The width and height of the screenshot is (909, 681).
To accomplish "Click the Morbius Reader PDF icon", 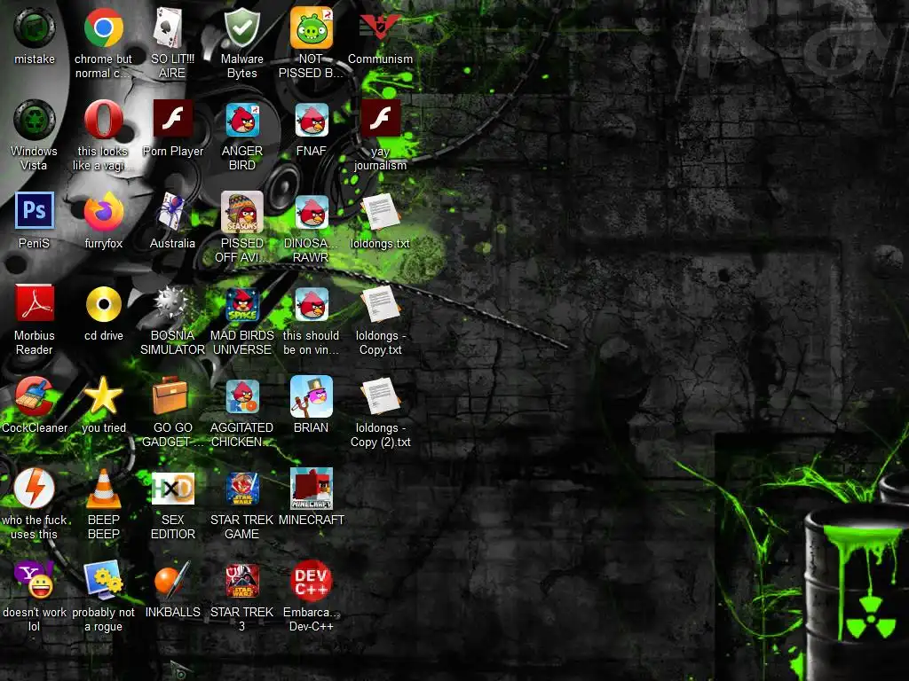I will pos(35,303).
